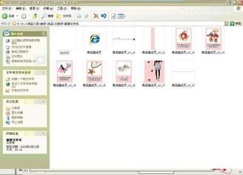Viewport: 243px width, 175px height.
Task: Select thumbnail 商品描述页_r3_c2
Action: click(x=183, y=72)
